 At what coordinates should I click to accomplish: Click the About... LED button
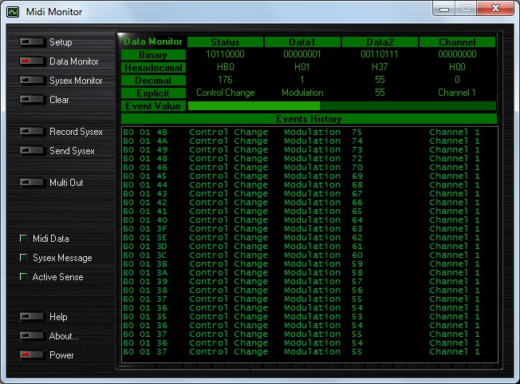coord(32,336)
